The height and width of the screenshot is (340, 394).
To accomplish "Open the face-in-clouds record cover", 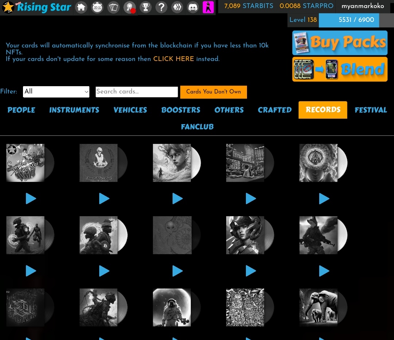I will click(x=172, y=163).
